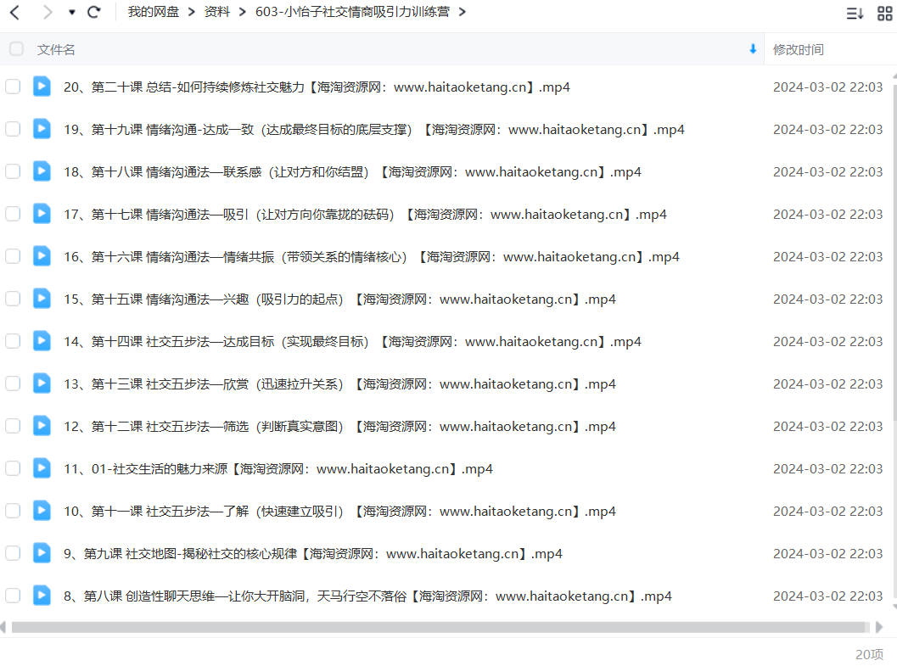
Task: Open 603-小怡子社交情商吸引力训练营 breadcrumb
Action: tap(352, 12)
